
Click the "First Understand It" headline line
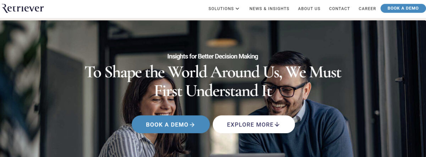click(x=213, y=91)
